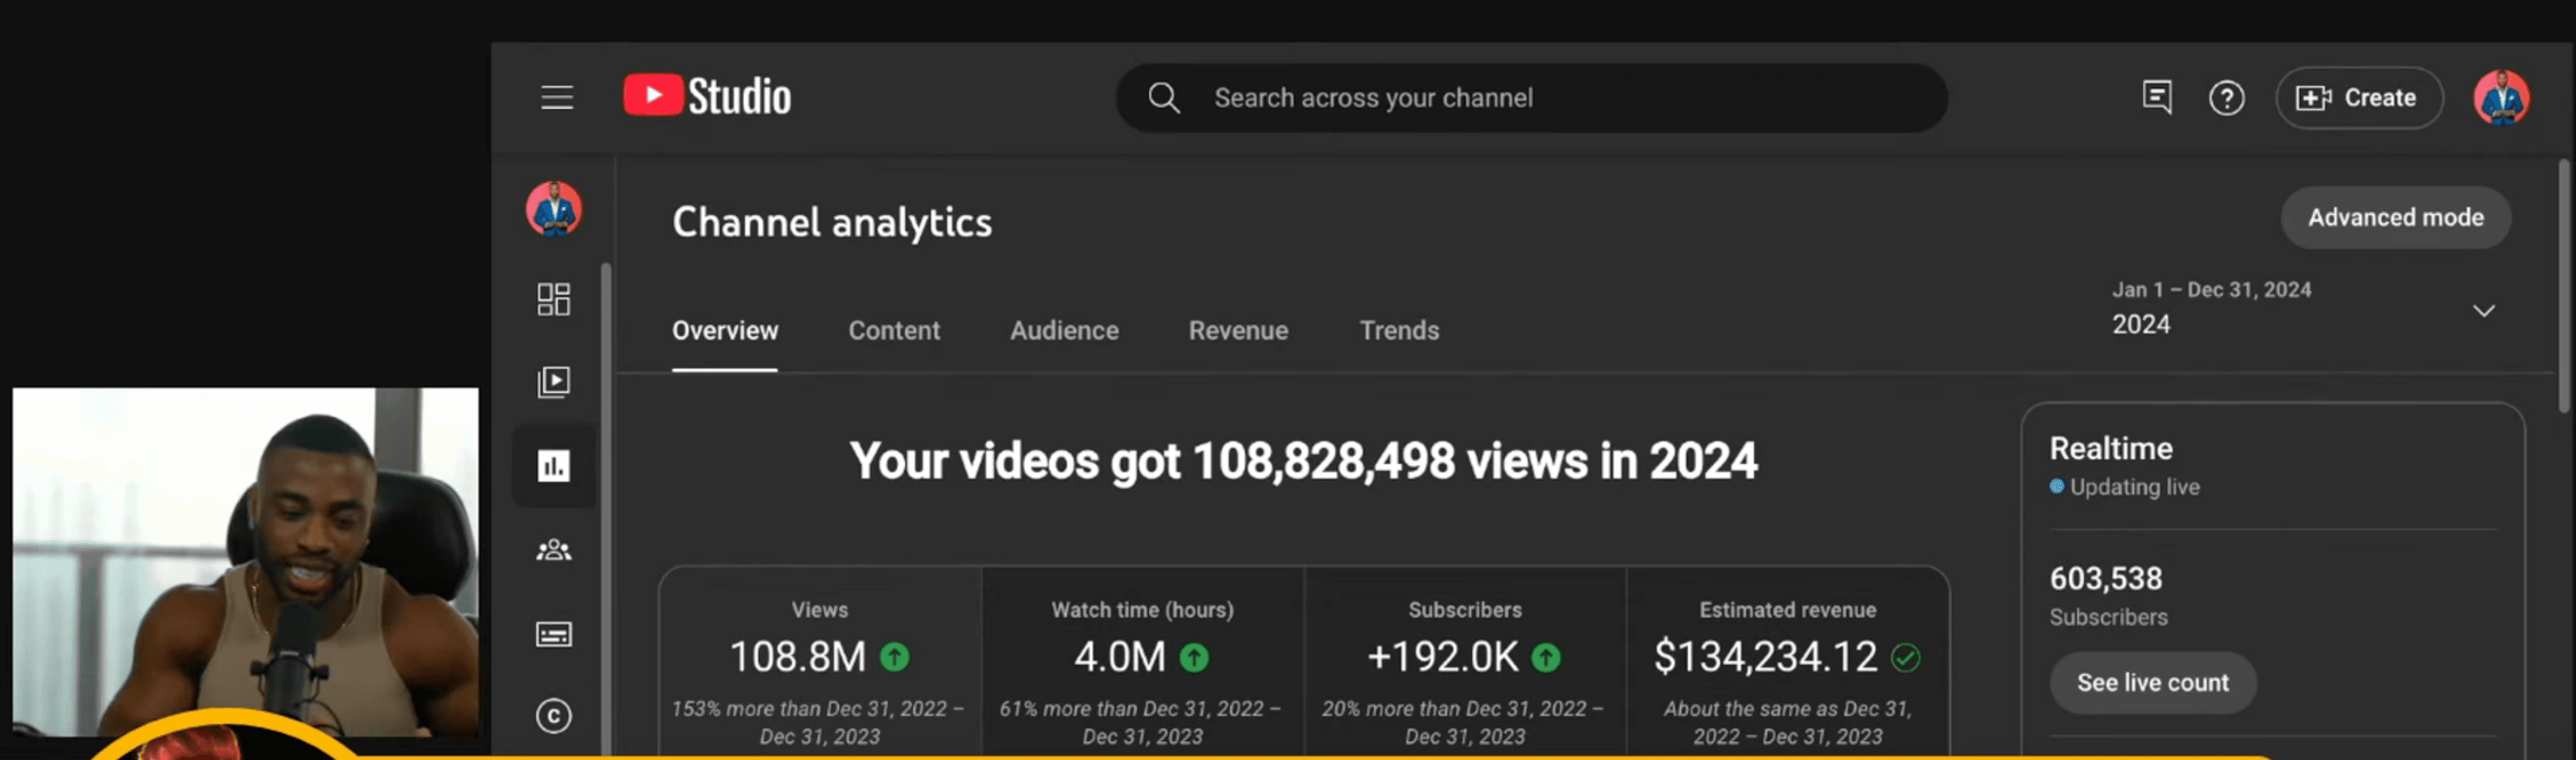
Task: Click 'Your videos got 108,828,498 views' headline
Action: click(x=1303, y=461)
